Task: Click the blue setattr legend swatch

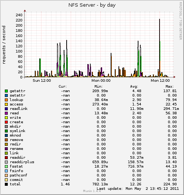Action: point(6,95)
